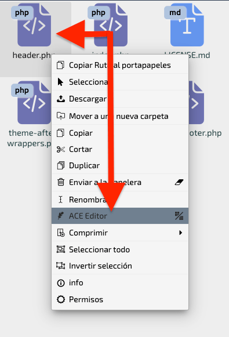Select the Renombrar option
This screenshot has width=229, height=337.
[120, 200]
